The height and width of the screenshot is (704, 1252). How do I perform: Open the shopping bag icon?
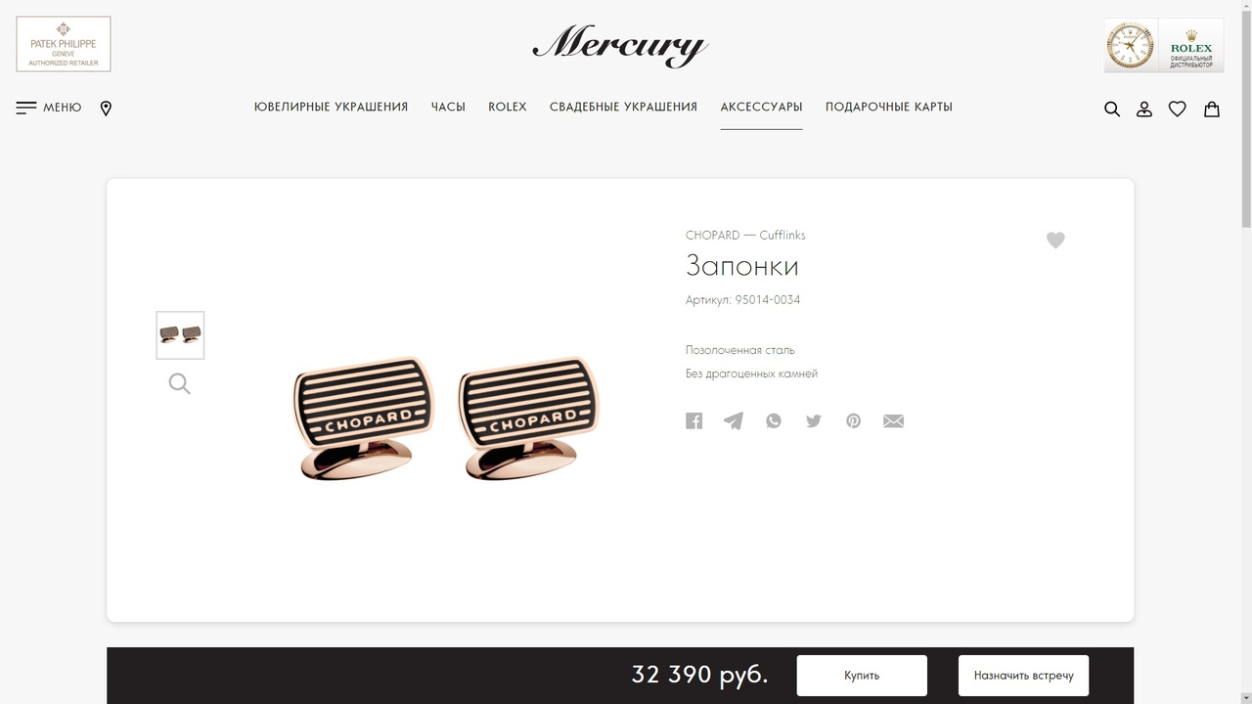pos(1212,109)
